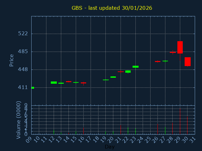This screenshot has height=151, width=202.
Task: Select the green volume bar on day 12
Action: (x=54, y=132)
